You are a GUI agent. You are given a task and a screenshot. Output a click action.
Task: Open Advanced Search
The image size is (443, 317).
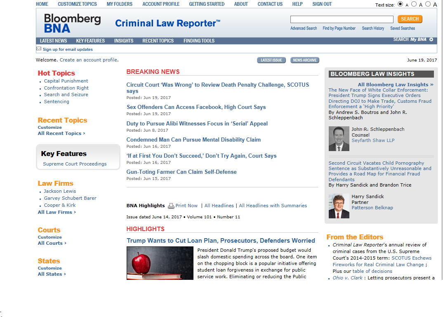click(304, 28)
